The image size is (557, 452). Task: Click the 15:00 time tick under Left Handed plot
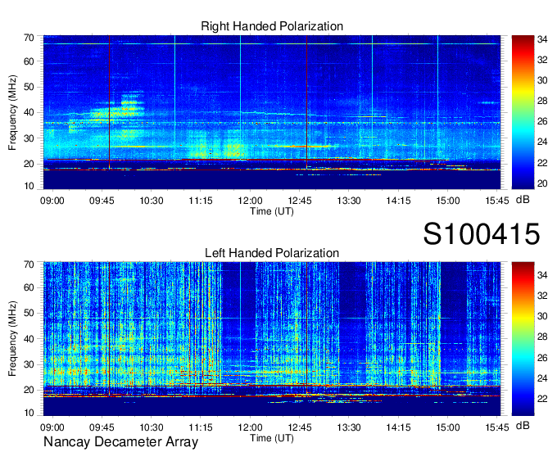coord(447,427)
